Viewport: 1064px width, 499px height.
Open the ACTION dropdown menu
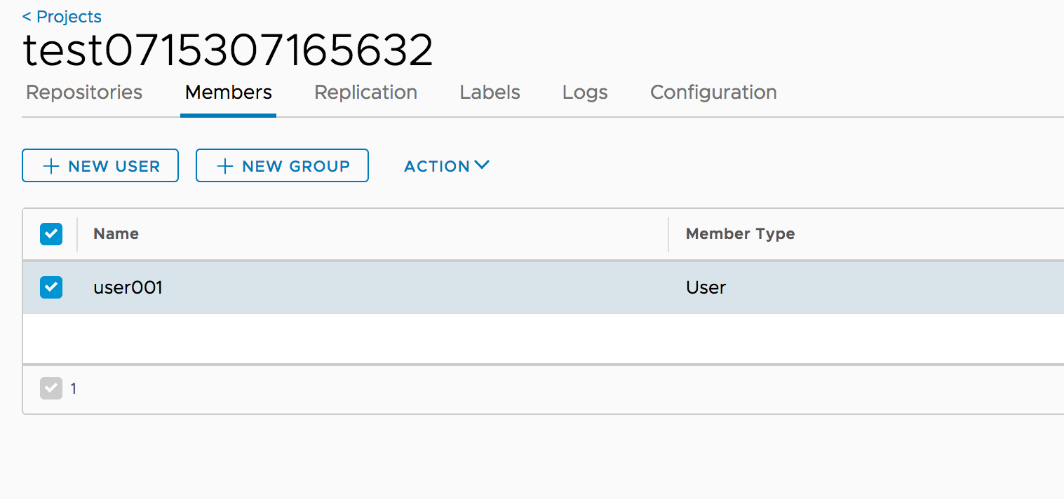[438, 166]
